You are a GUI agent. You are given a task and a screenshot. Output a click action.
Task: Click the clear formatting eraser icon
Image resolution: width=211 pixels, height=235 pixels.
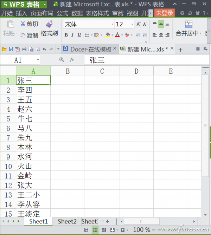[127, 35]
